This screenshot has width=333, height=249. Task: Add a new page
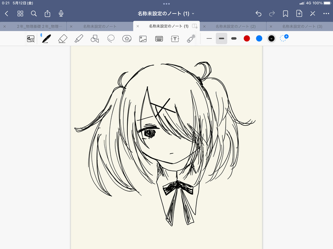(299, 14)
